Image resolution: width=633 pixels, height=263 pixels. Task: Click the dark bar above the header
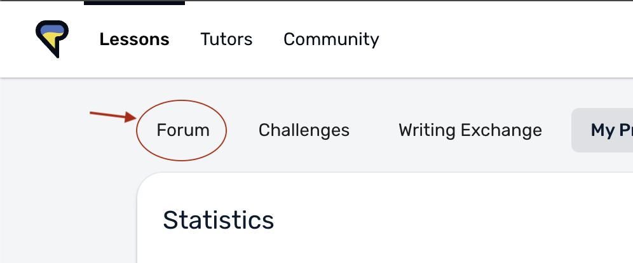coord(135,3)
